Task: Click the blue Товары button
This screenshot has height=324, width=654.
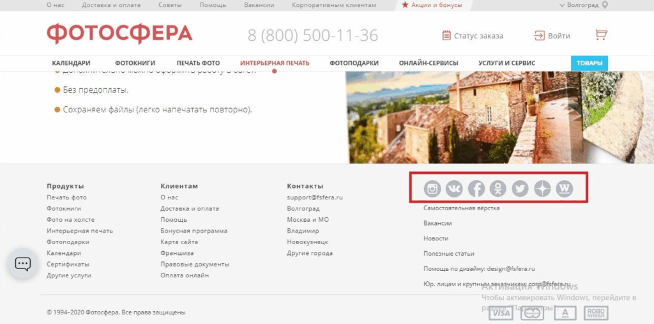Action: (589, 63)
